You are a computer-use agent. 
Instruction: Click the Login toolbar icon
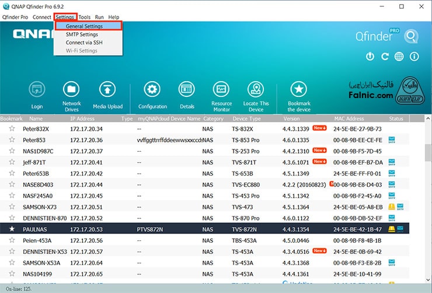(37, 90)
